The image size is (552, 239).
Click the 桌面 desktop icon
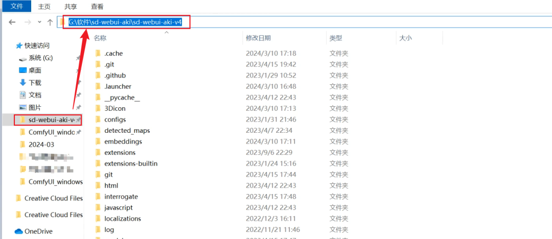pyautogui.click(x=22, y=70)
